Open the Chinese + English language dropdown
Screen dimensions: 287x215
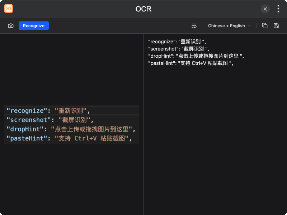pyautogui.click(x=227, y=25)
